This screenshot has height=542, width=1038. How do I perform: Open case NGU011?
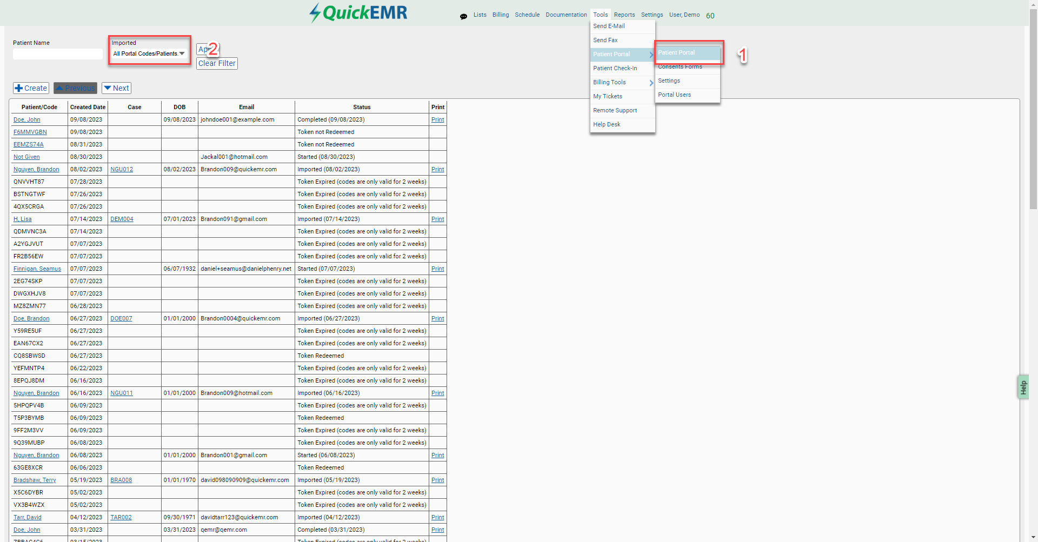[x=122, y=393]
